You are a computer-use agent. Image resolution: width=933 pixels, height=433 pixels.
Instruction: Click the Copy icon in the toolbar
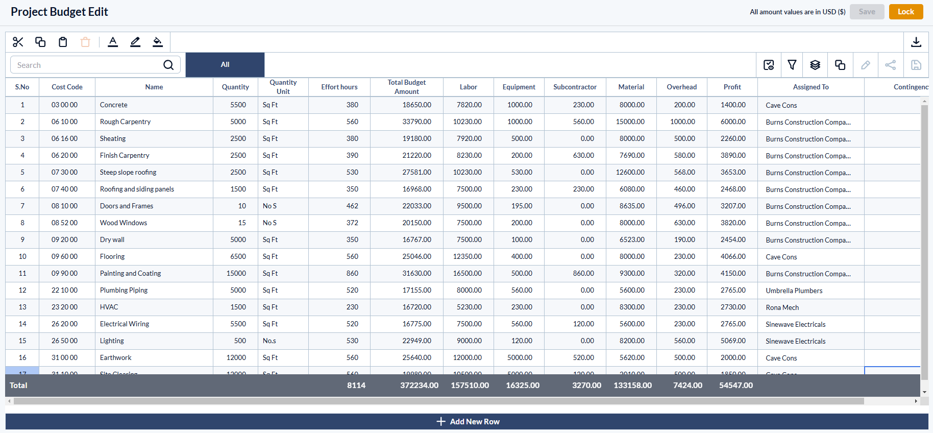coord(40,42)
